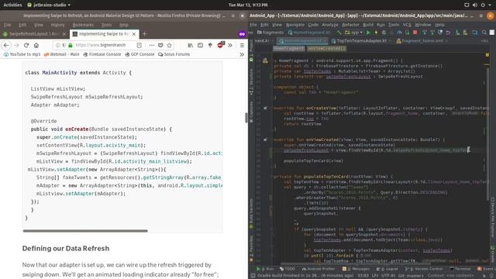Open the Firefox hamburger menu
The height and width of the screenshot is (279, 496).
(242, 45)
